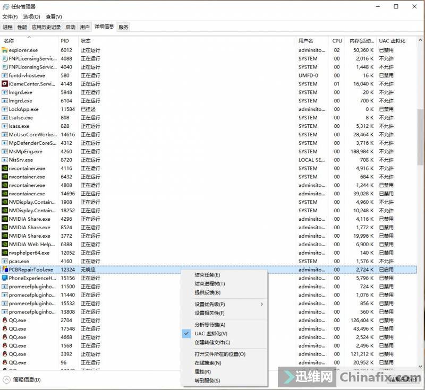
Task: Click the LockApp.exe process icon
Action: point(5,109)
